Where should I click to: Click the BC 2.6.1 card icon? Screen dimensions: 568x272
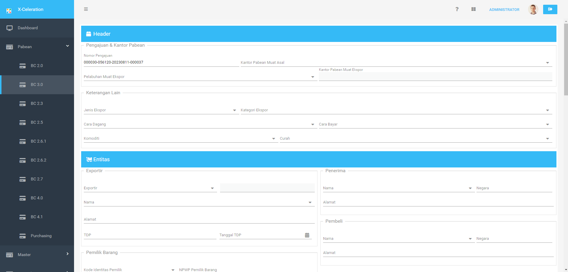coord(23,141)
